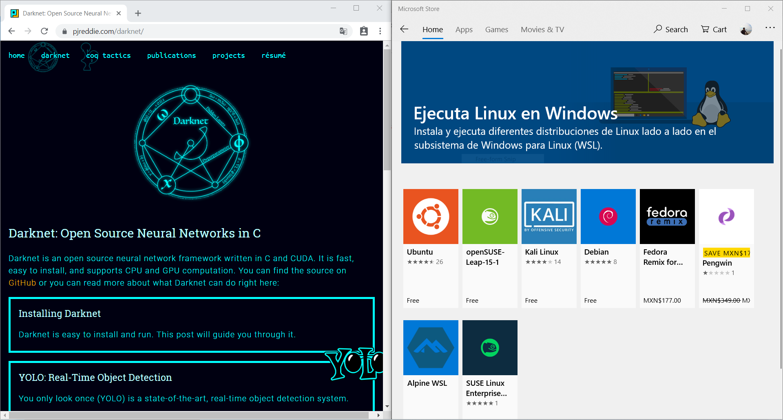The image size is (783, 420).
Task: Open the openSUSE-Leap-15-1 app icon
Action: click(x=490, y=216)
